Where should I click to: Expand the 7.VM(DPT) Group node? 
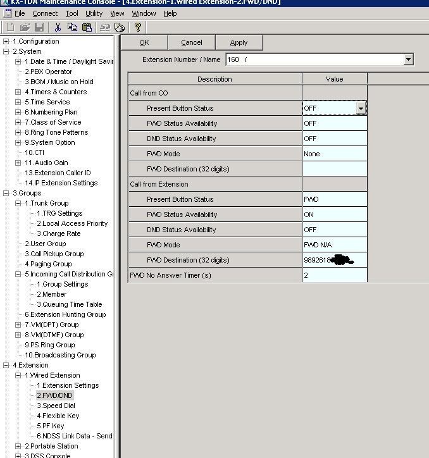coord(18,325)
